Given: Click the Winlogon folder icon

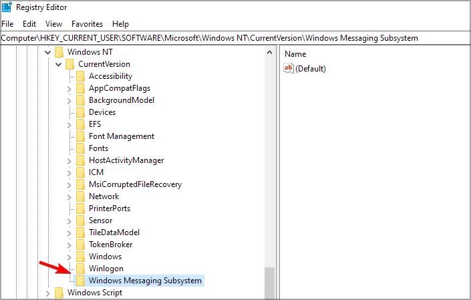Looking at the screenshot, I should [80, 269].
